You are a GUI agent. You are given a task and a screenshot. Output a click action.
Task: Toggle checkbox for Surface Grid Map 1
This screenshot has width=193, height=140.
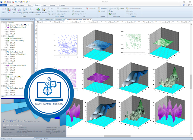6,77
